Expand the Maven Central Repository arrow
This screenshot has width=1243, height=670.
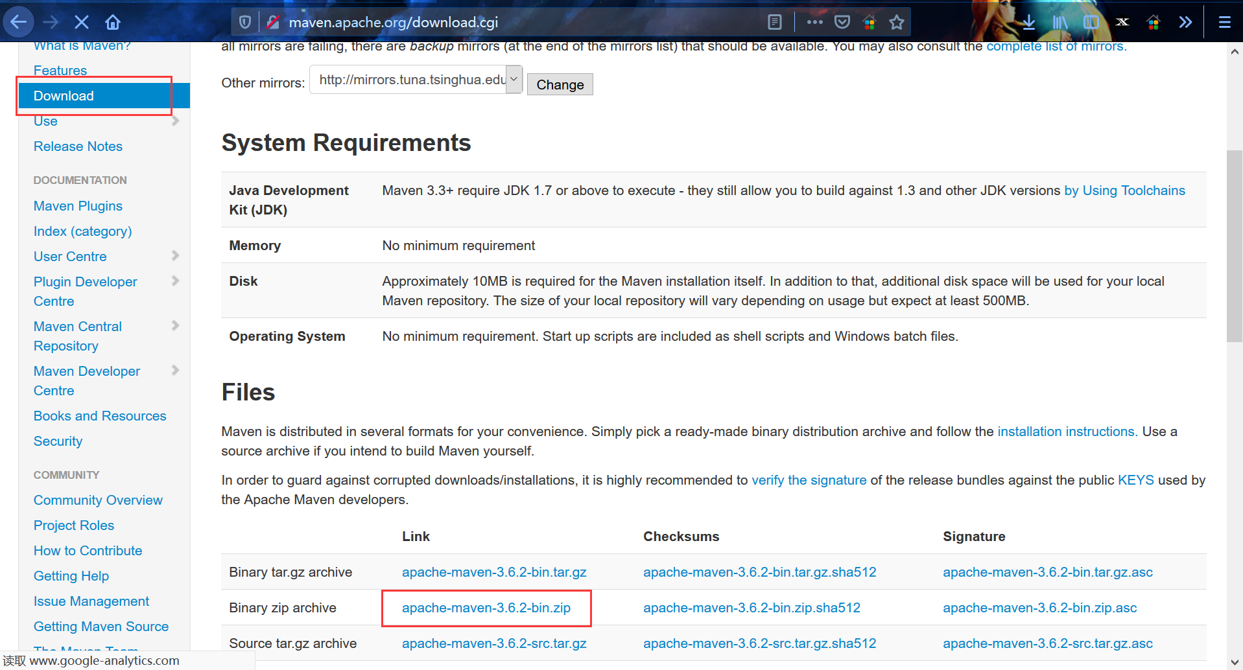pyautogui.click(x=175, y=325)
